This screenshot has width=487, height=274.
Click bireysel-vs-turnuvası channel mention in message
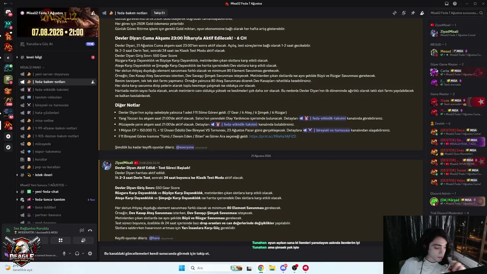coord(326,130)
